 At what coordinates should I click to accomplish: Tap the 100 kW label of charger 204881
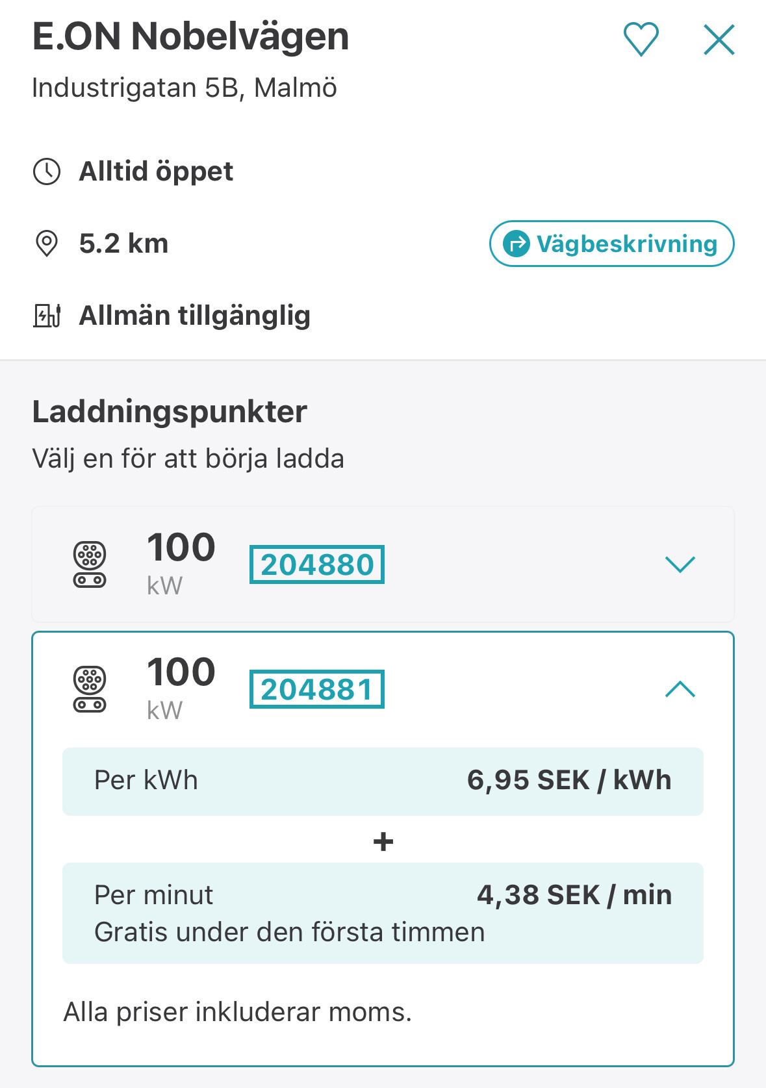[181, 688]
